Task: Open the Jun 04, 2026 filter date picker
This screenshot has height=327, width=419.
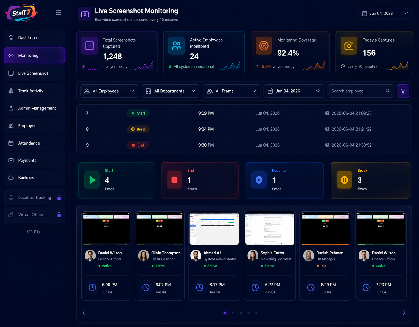Action: click(294, 91)
